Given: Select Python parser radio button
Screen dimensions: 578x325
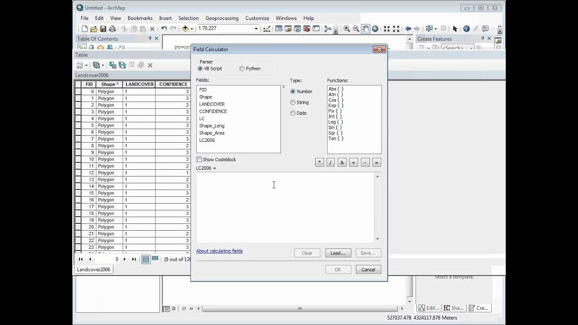Looking at the screenshot, I should coord(242,69).
